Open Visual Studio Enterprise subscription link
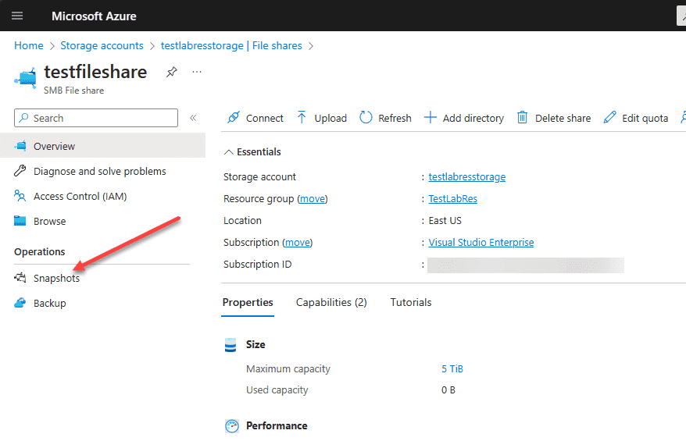686x441 pixels. [481, 242]
